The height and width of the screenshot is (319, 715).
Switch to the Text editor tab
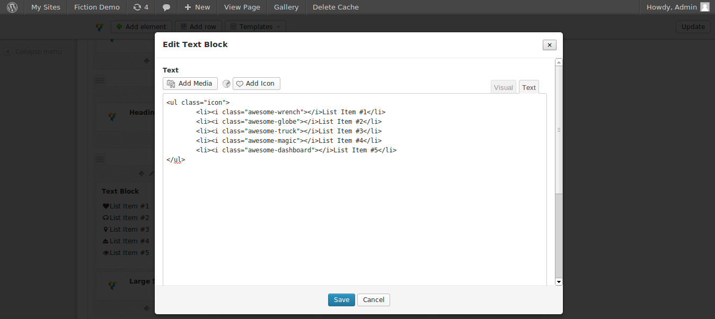click(x=529, y=87)
